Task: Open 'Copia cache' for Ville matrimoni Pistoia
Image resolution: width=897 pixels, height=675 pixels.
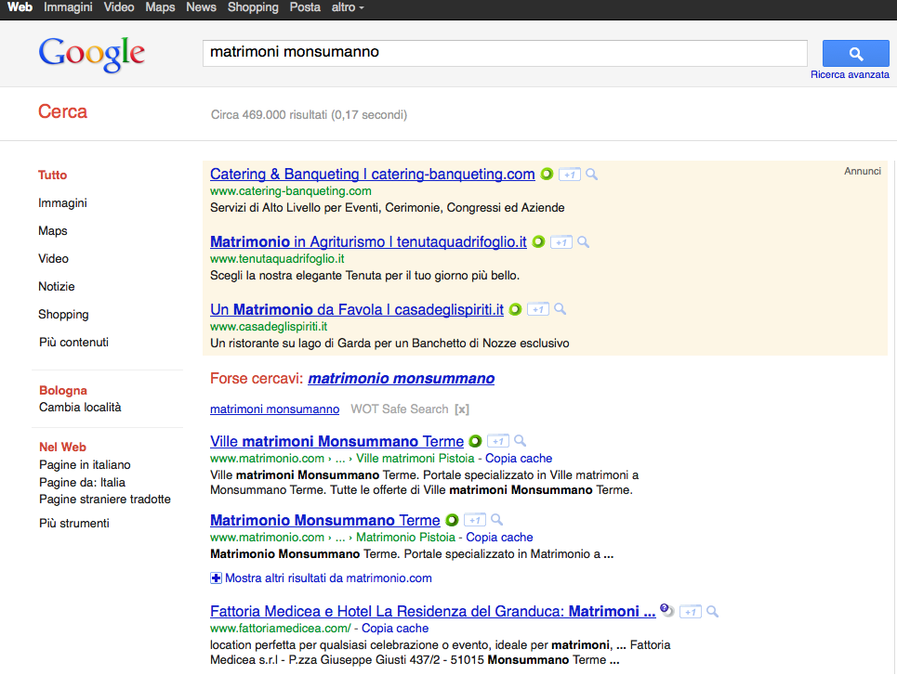Action: tap(519, 459)
